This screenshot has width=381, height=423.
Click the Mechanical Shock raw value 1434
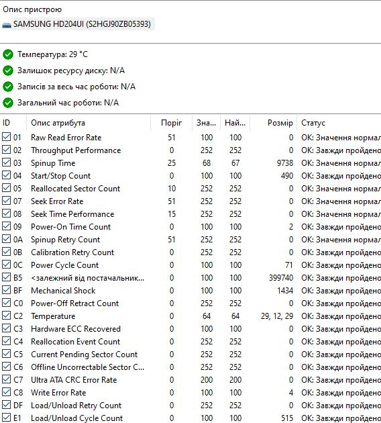(285, 291)
